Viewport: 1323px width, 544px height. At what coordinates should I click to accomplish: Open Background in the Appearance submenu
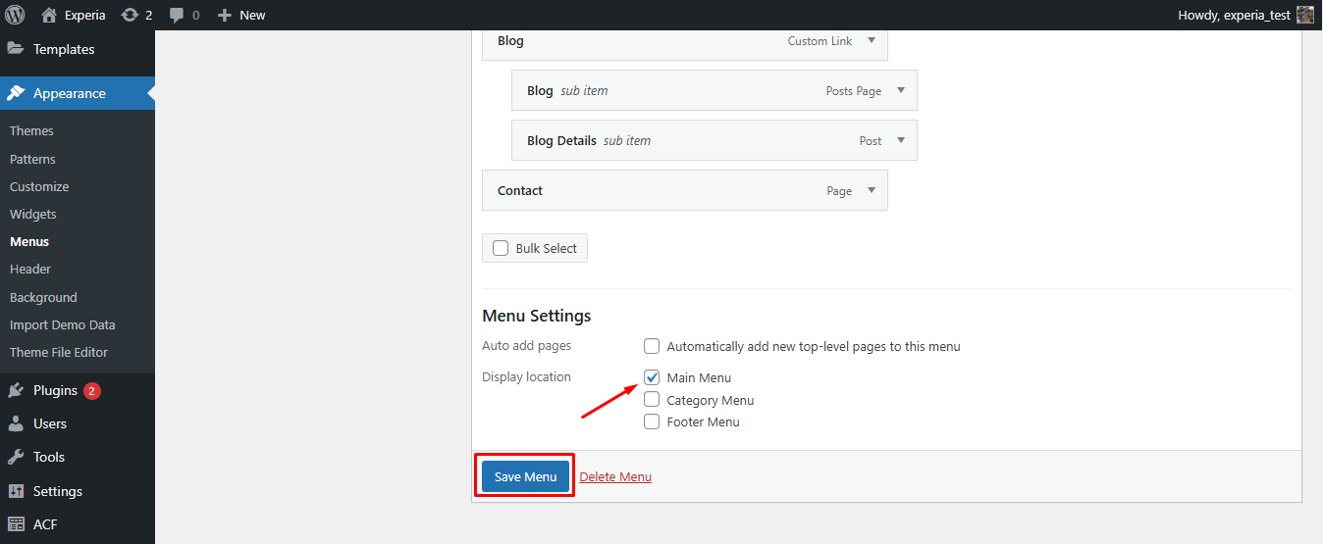pos(43,297)
